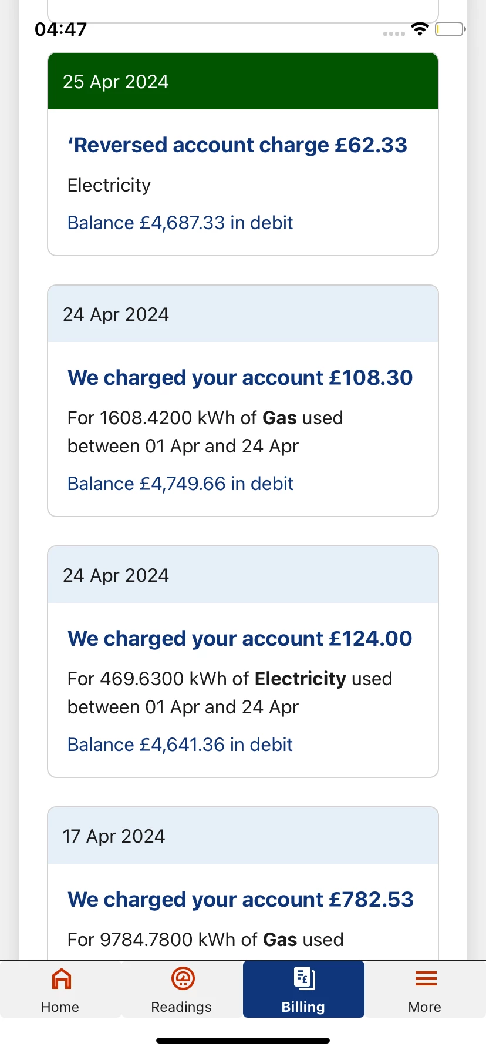The image size is (486, 1053).
Task: Tap the cellular signal dots
Action: (394, 33)
